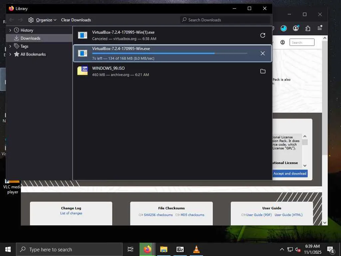Screen dimensions: 341x256
Task: Open User Guide (HTML) link
Action: point(288,215)
